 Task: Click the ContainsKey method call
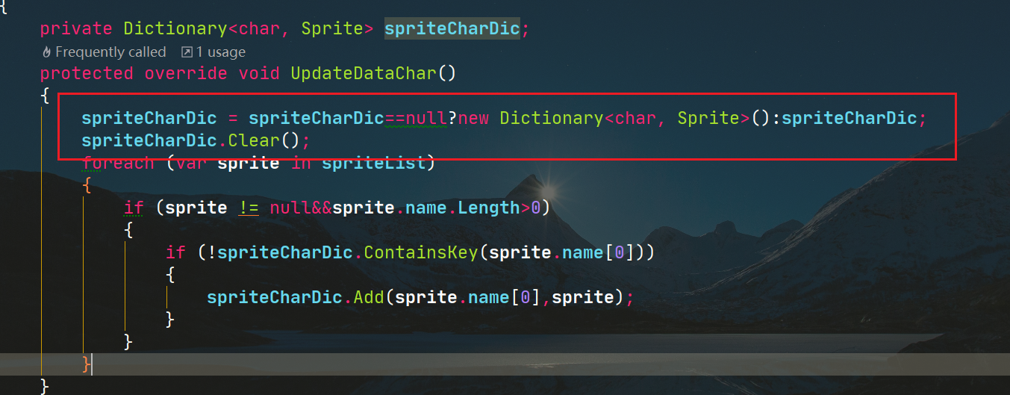(x=420, y=252)
